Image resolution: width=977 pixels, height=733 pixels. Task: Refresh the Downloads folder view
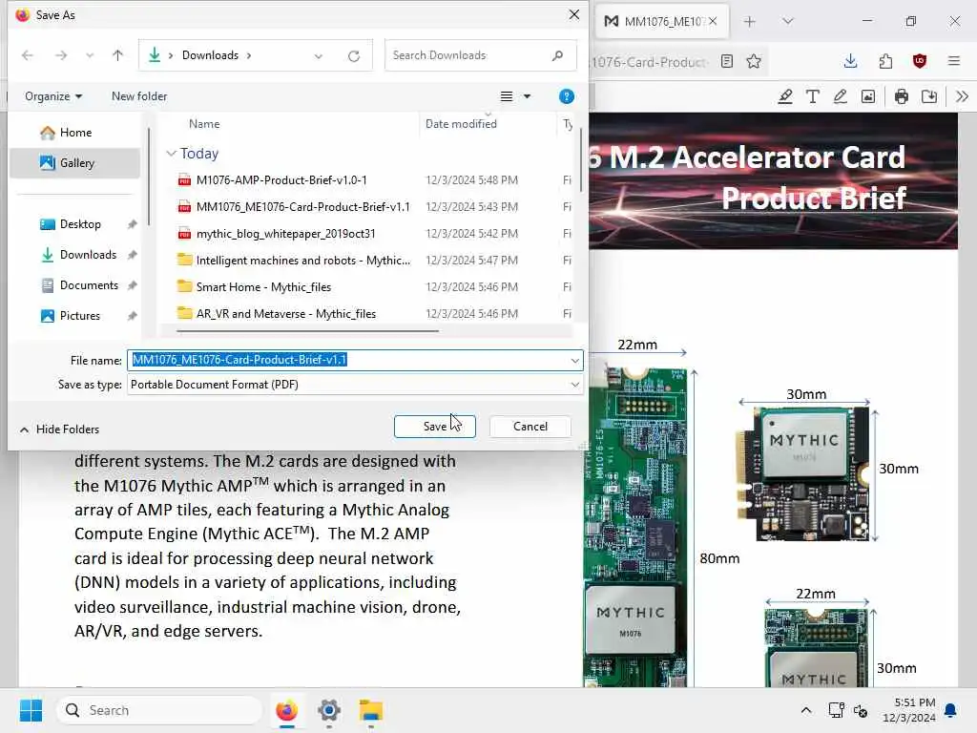click(354, 56)
